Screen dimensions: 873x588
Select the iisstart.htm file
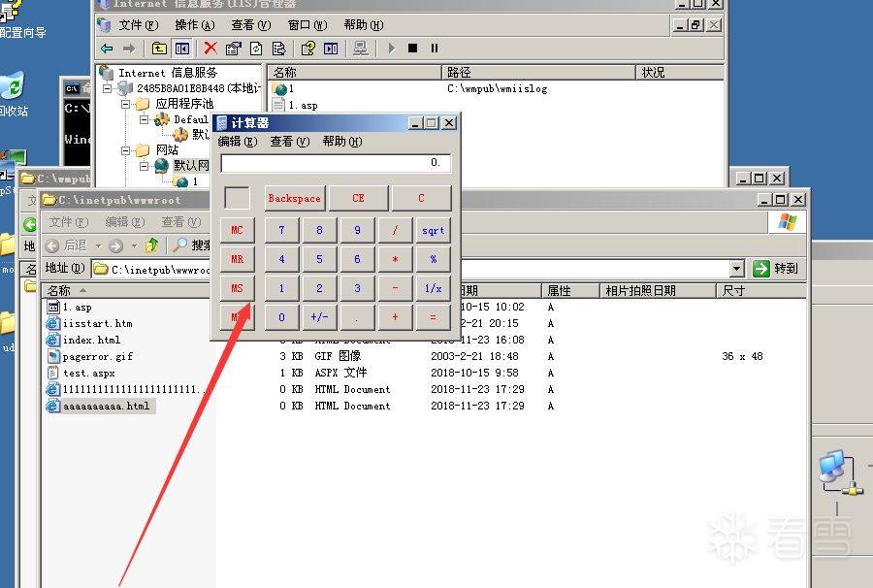point(97,323)
